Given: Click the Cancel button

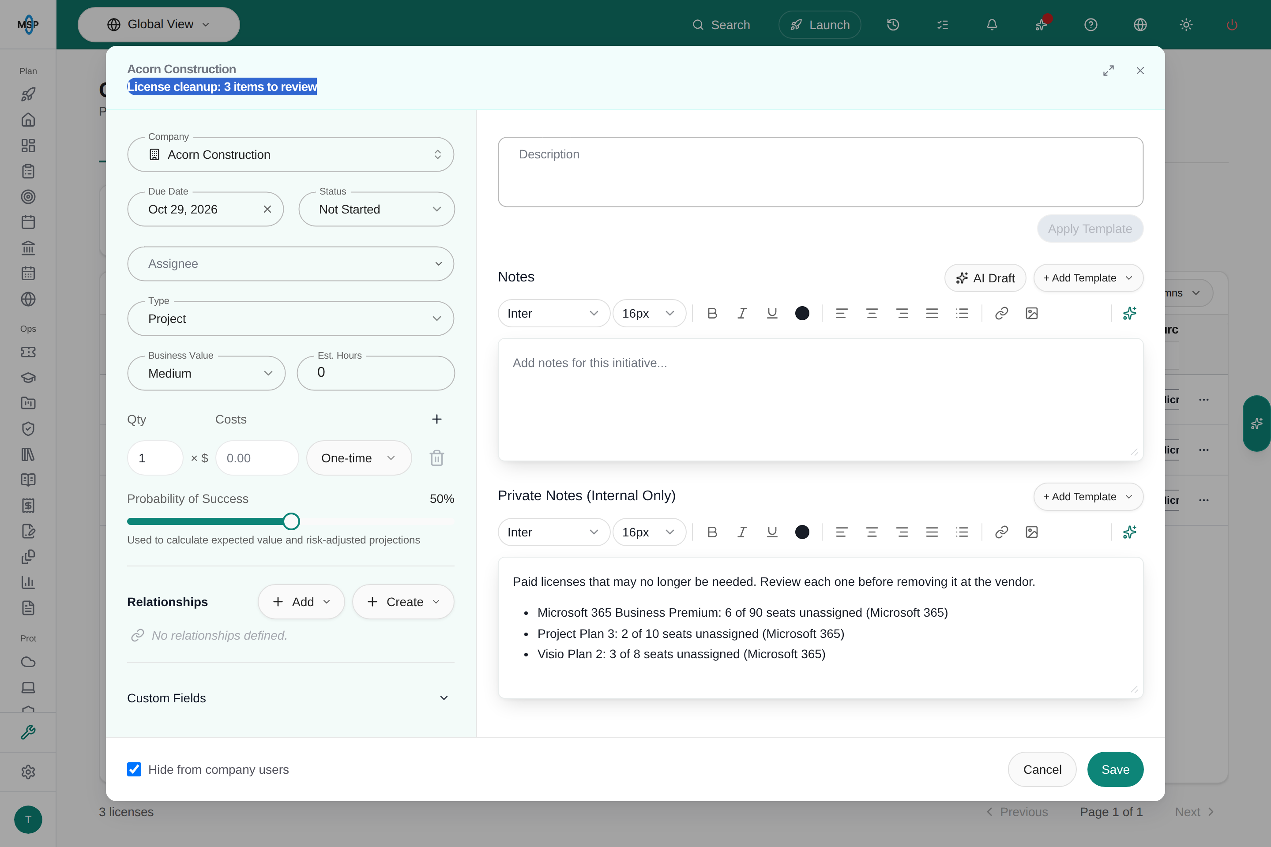Looking at the screenshot, I should (1042, 769).
